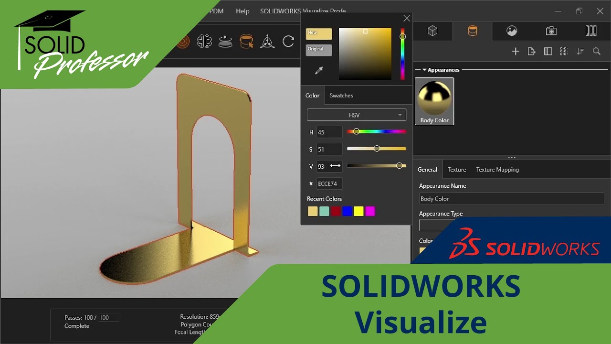Switch to list view icon
Image resolution: width=611 pixels, height=344 pixels.
[x=564, y=52]
